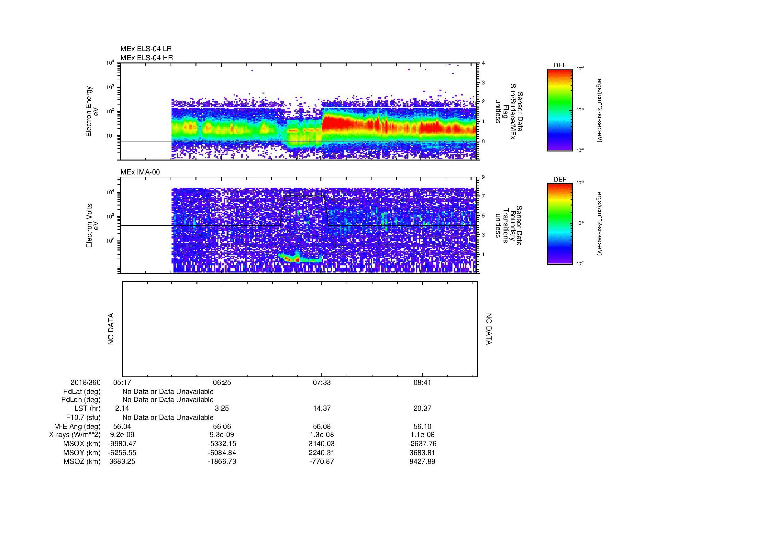Viewport: 757px width, 535px height.
Task: Click the PdLat No Data or Data Unavailable text
Action: tap(168, 392)
